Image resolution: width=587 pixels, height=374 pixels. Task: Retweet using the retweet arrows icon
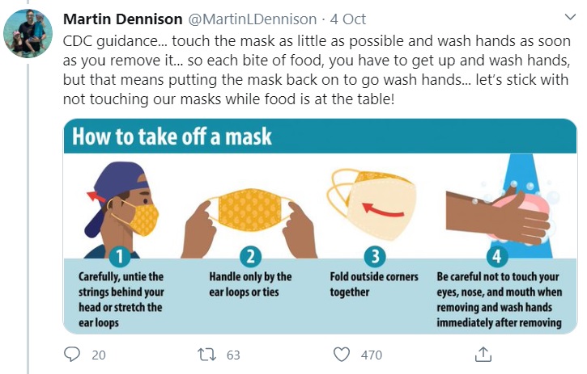[206, 355]
